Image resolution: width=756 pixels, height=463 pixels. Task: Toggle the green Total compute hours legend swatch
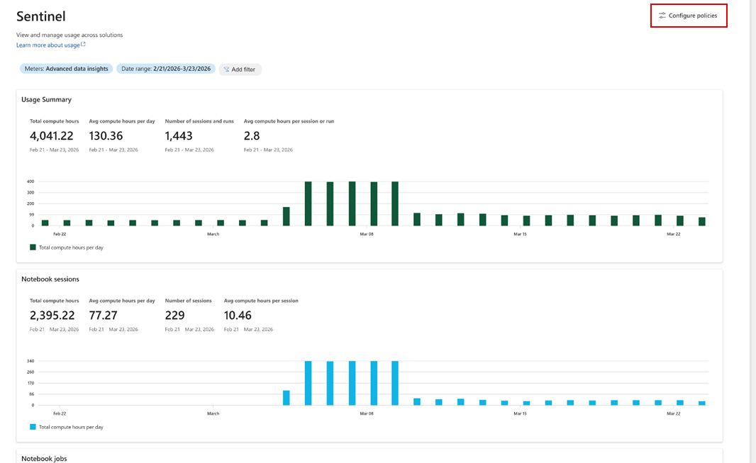coord(33,247)
